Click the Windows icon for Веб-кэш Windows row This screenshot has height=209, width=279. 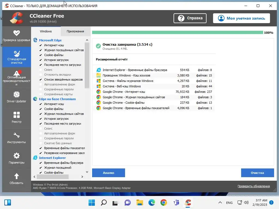pyautogui.click(x=99, y=86)
